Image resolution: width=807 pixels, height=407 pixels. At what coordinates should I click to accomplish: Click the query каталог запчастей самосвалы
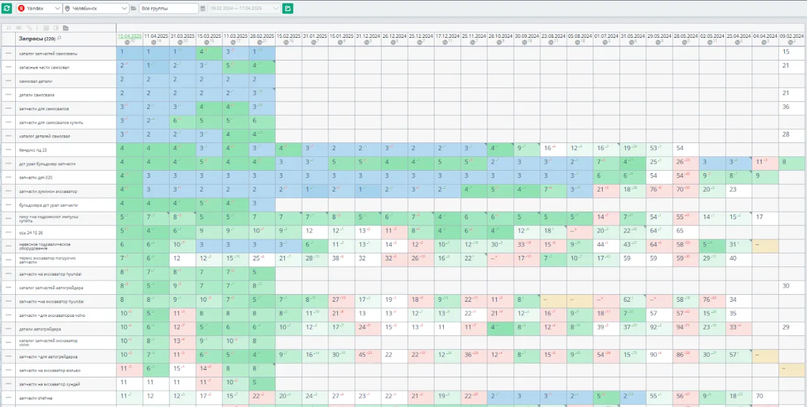pos(49,54)
